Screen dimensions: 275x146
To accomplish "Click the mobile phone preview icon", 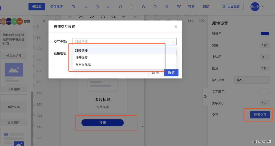I will pyautogui.click(x=132, y=7).
